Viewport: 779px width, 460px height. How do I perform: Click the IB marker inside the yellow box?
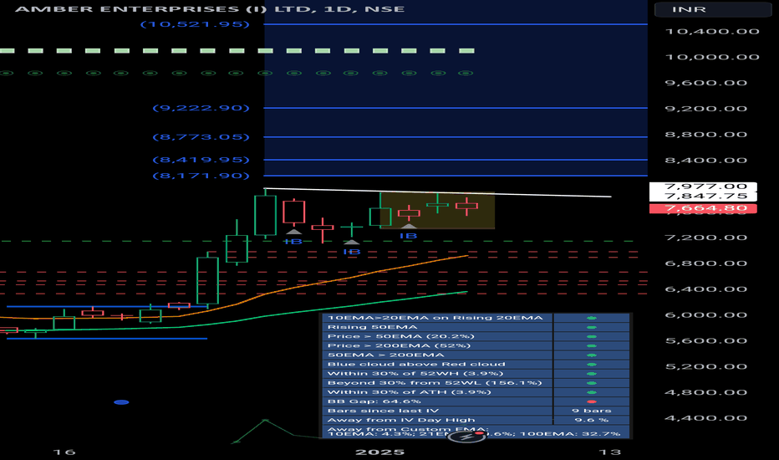tap(409, 236)
